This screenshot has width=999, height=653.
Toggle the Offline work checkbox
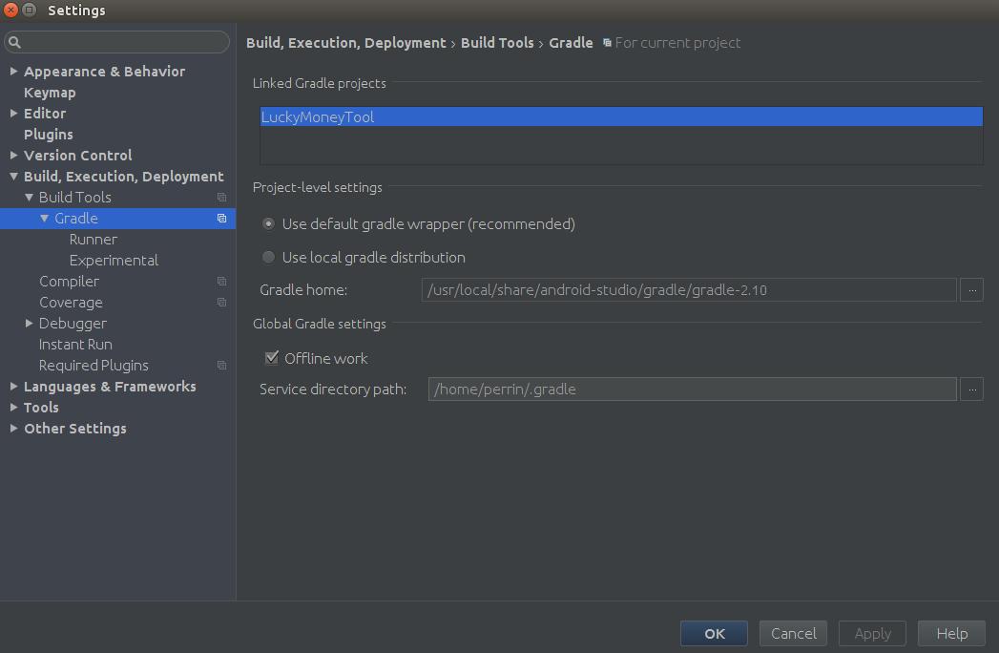pyautogui.click(x=271, y=358)
